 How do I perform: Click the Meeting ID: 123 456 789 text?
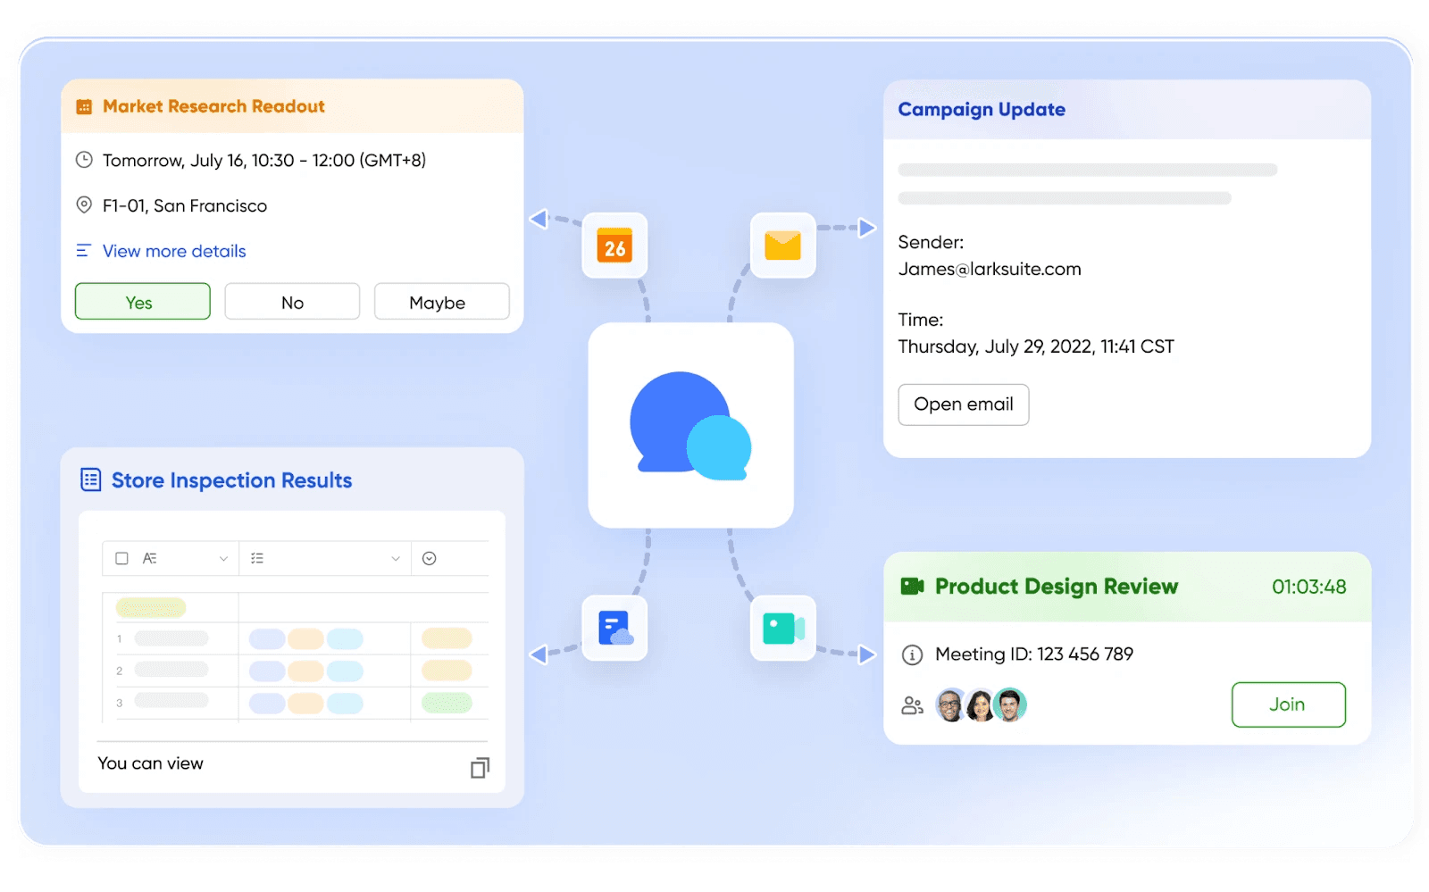click(1034, 654)
